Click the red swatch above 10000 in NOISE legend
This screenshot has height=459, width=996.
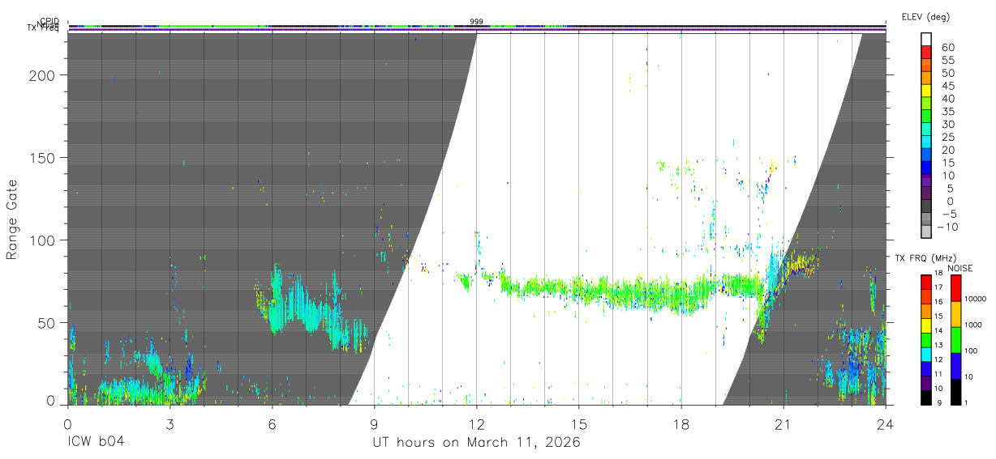click(955, 287)
